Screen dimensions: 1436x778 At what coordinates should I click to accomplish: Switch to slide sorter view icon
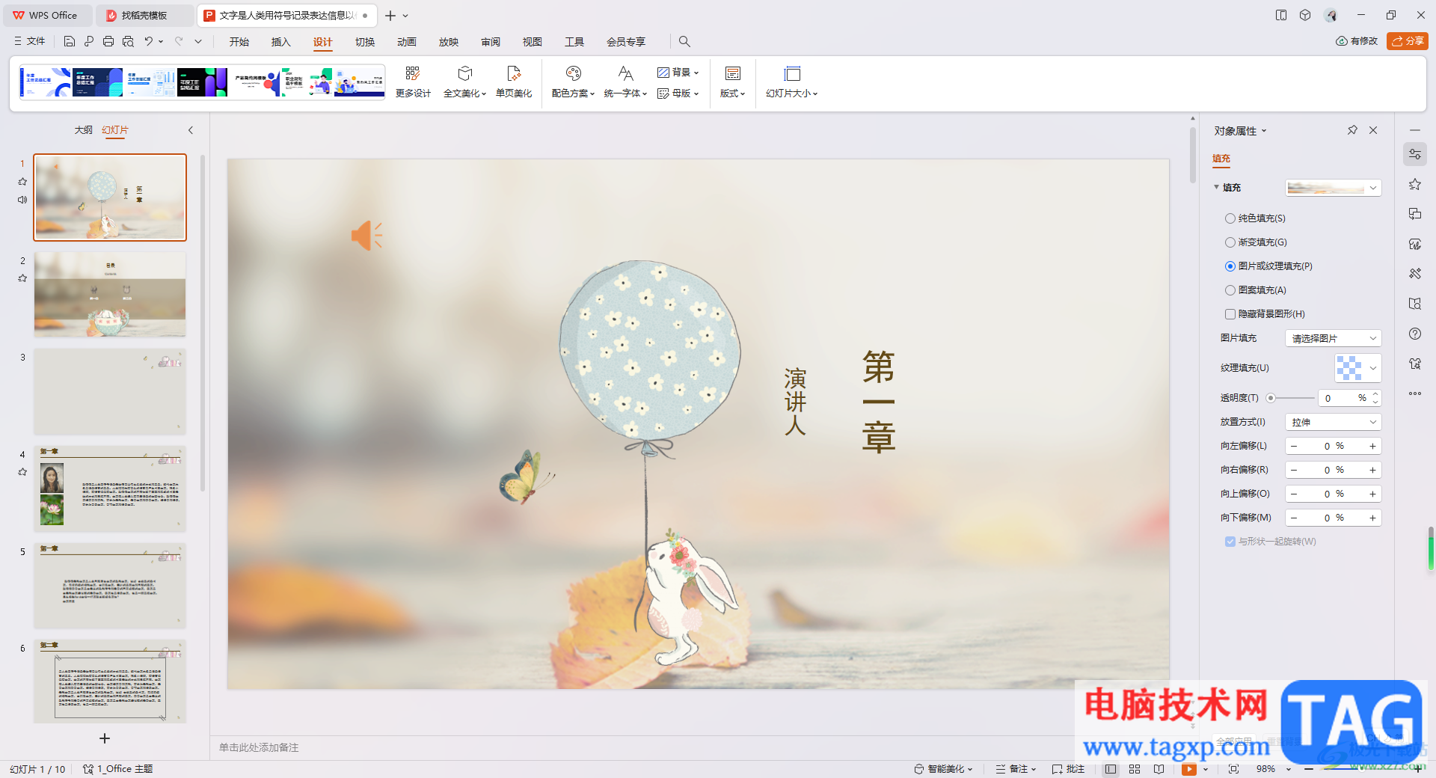1135,769
